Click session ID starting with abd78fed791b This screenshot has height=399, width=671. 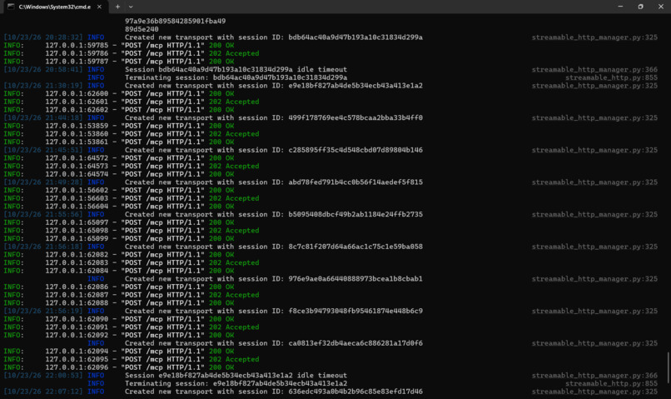point(355,182)
